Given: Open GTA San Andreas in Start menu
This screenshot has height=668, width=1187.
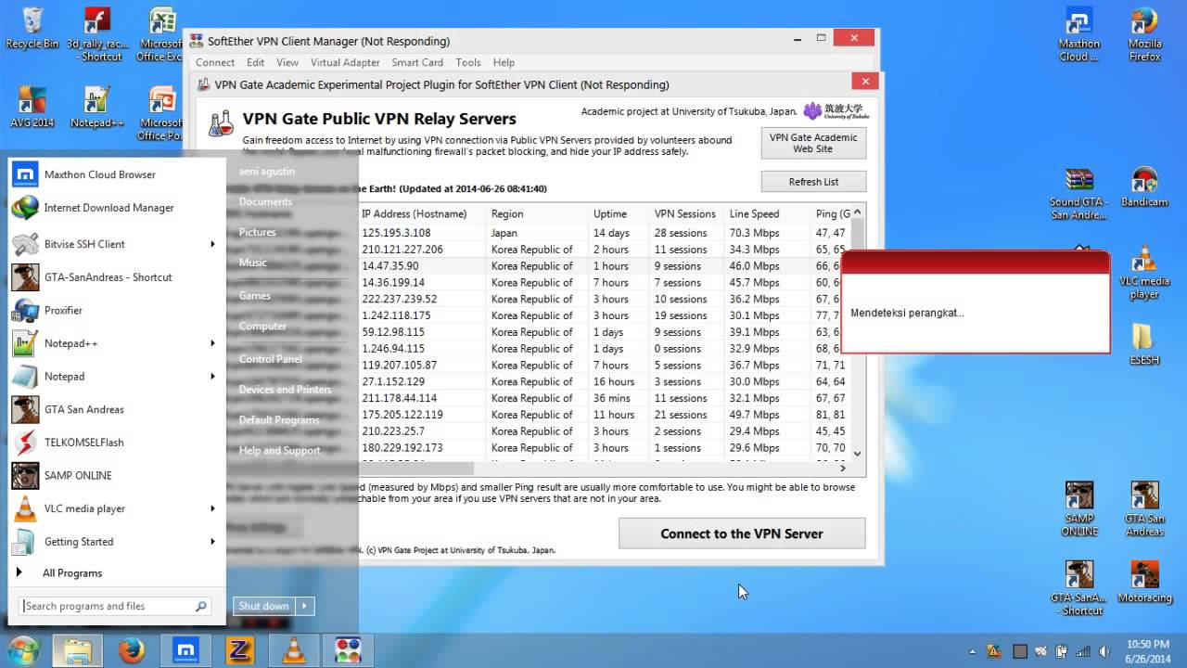Looking at the screenshot, I should [x=115, y=409].
